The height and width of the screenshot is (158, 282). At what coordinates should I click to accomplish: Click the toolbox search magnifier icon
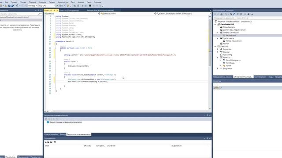coord(39,14)
